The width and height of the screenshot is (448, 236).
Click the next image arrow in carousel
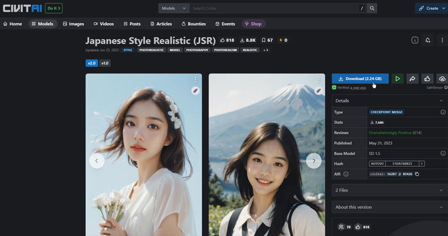pos(314,161)
